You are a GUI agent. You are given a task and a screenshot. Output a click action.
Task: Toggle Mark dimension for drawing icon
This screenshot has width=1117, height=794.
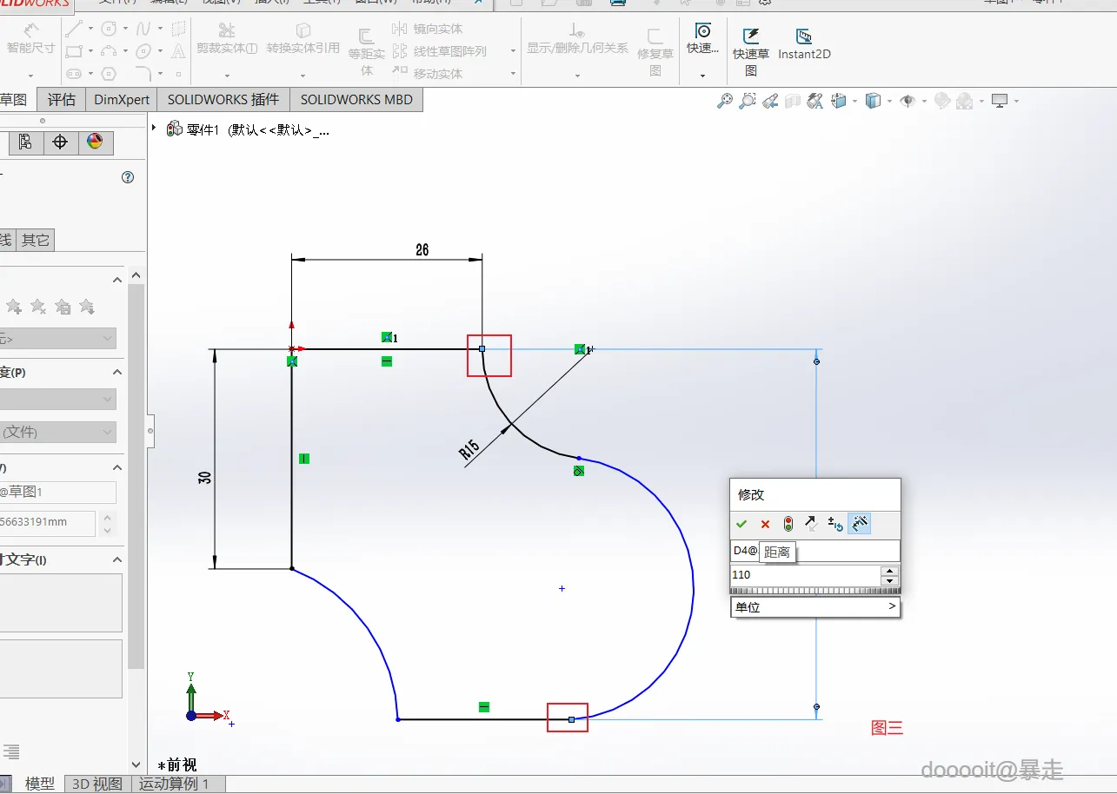point(859,524)
